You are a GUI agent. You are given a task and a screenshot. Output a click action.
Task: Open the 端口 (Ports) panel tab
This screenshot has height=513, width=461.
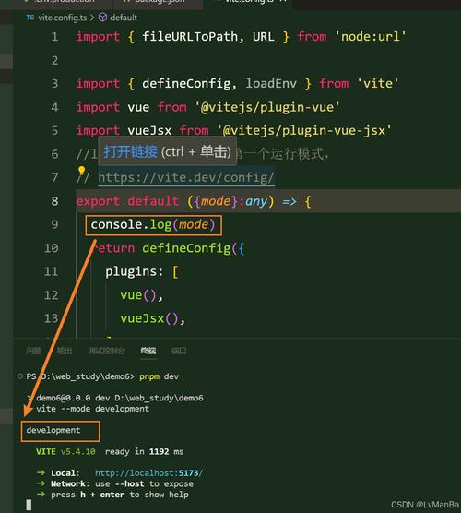(x=179, y=351)
